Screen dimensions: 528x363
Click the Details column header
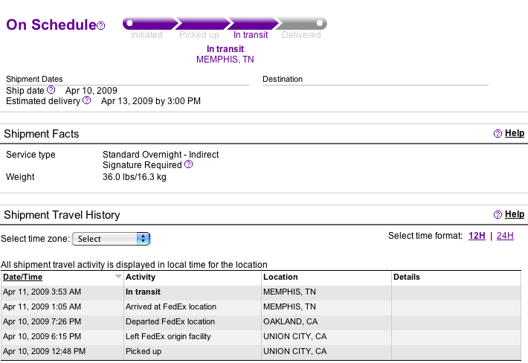click(x=407, y=277)
